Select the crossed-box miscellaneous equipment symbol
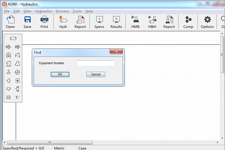The image size is (225, 150). click(9, 97)
